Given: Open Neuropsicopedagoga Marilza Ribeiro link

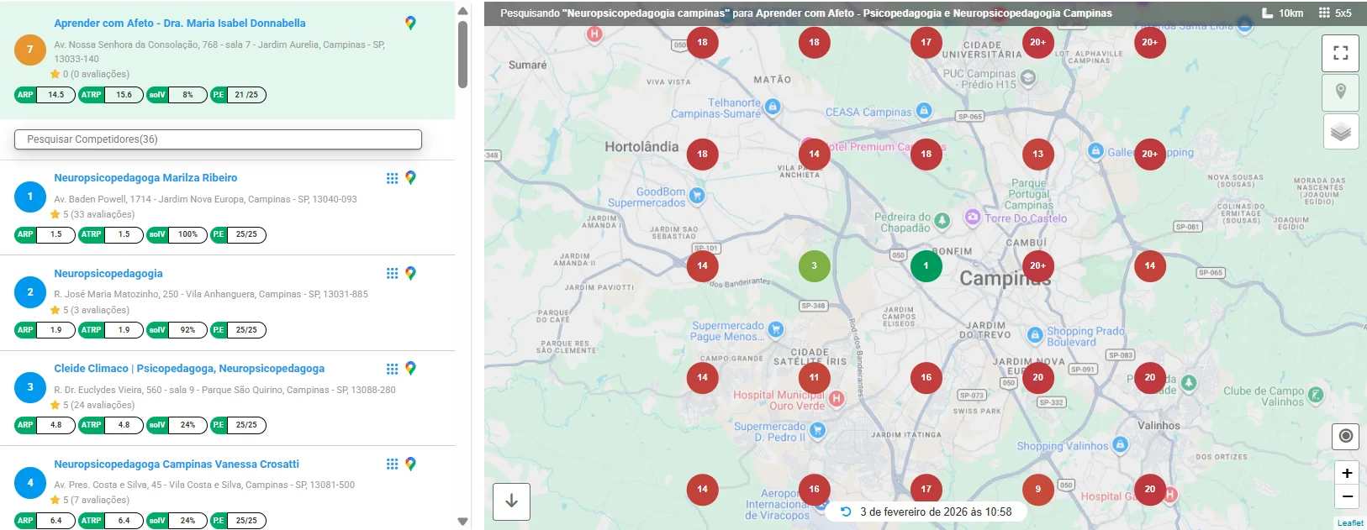Looking at the screenshot, I should (145, 178).
